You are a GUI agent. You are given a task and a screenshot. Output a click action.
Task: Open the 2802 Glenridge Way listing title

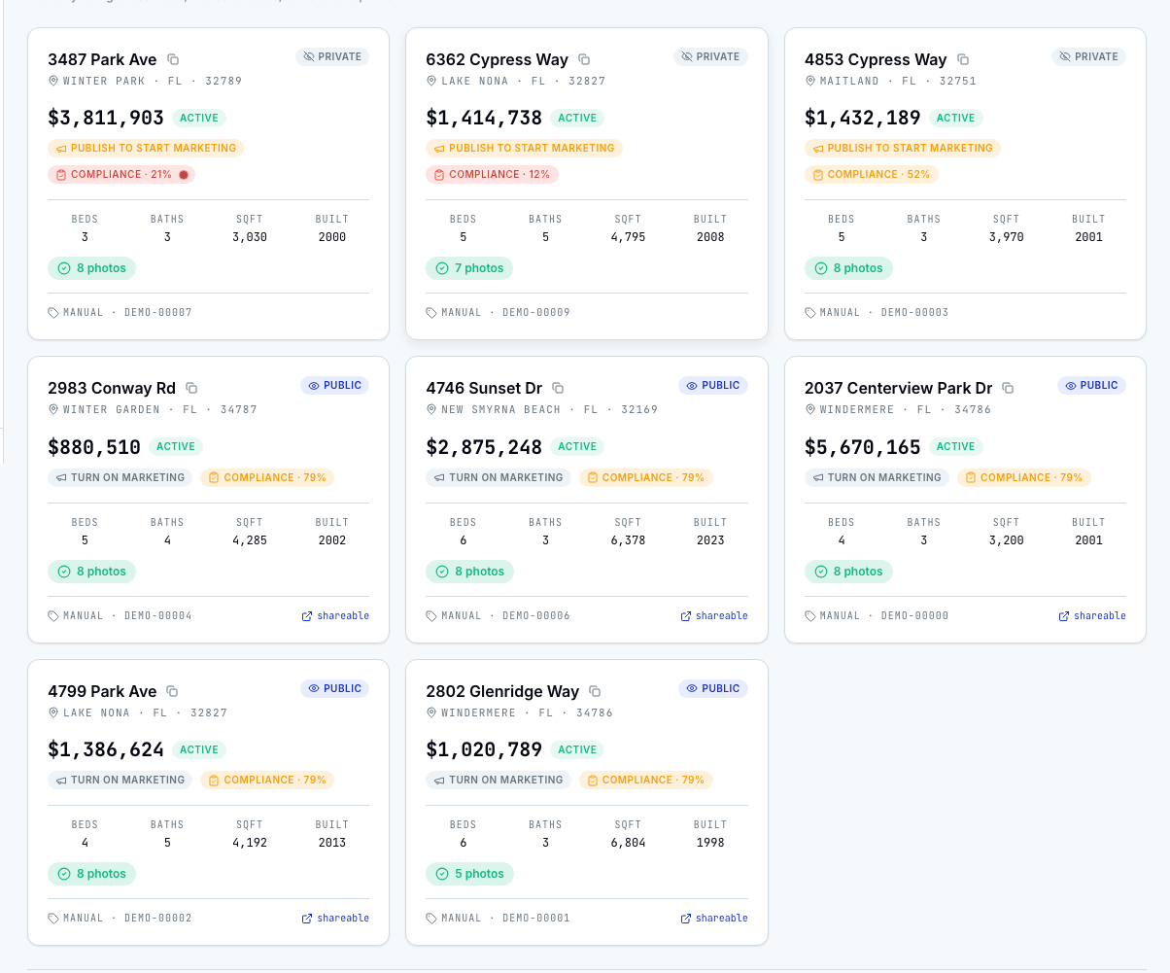[502, 691]
